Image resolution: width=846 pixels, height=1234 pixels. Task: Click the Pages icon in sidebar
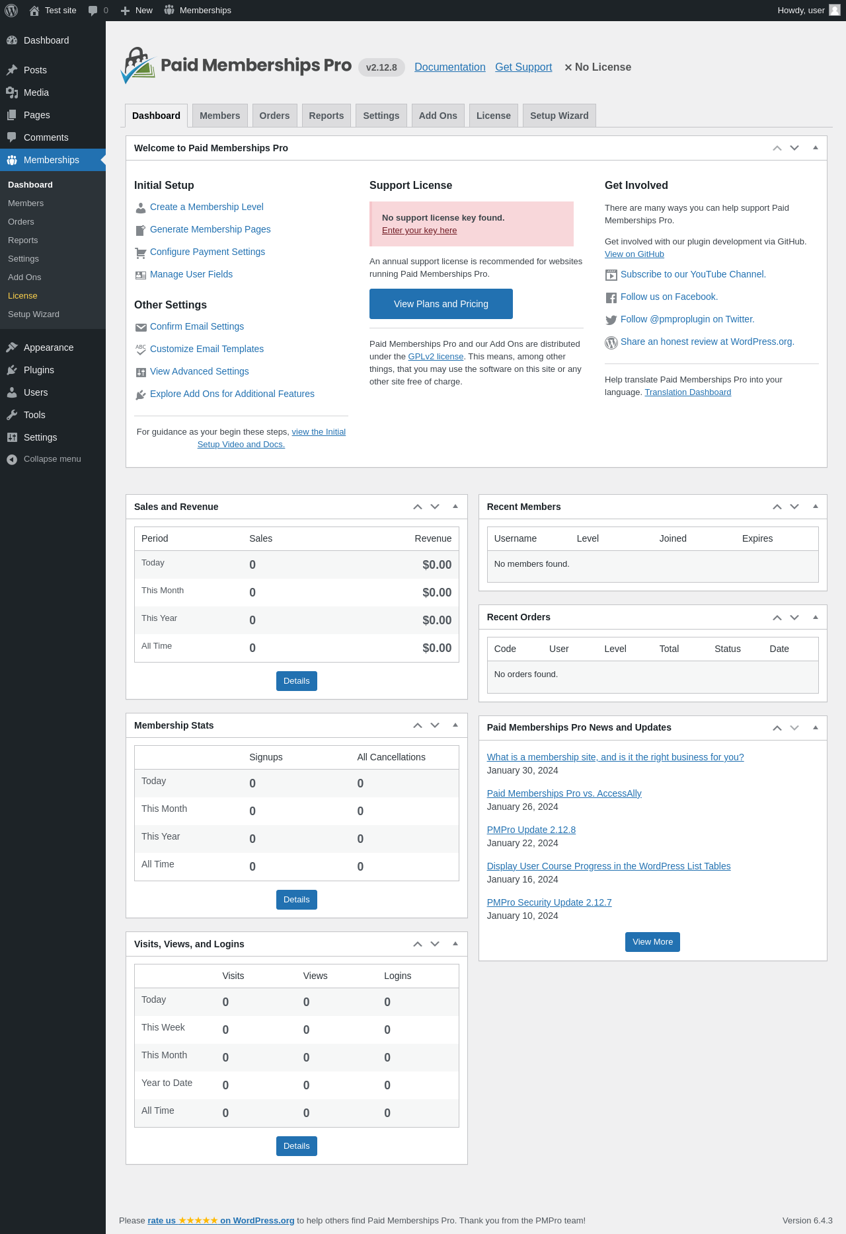[x=12, y=115]
